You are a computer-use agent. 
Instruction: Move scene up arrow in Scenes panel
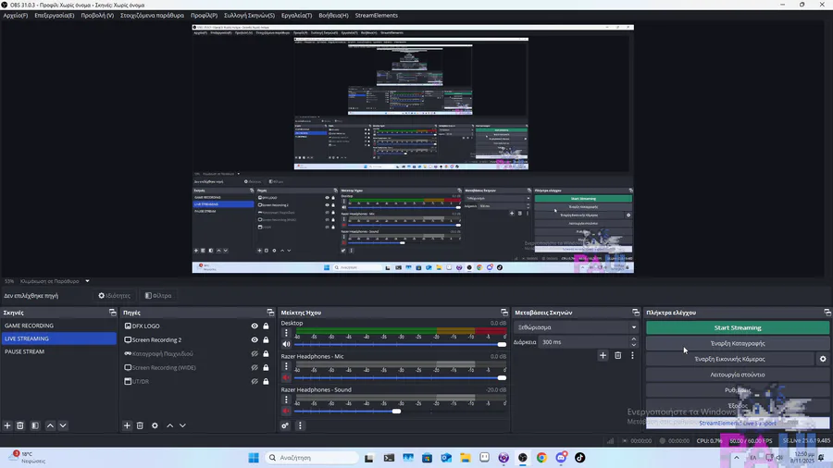click(51, 425)
